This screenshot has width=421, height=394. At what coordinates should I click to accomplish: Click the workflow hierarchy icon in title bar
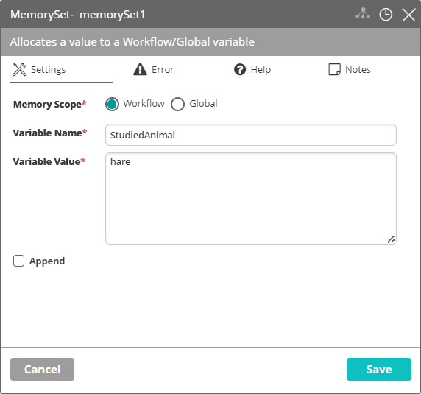coord(363,14)
